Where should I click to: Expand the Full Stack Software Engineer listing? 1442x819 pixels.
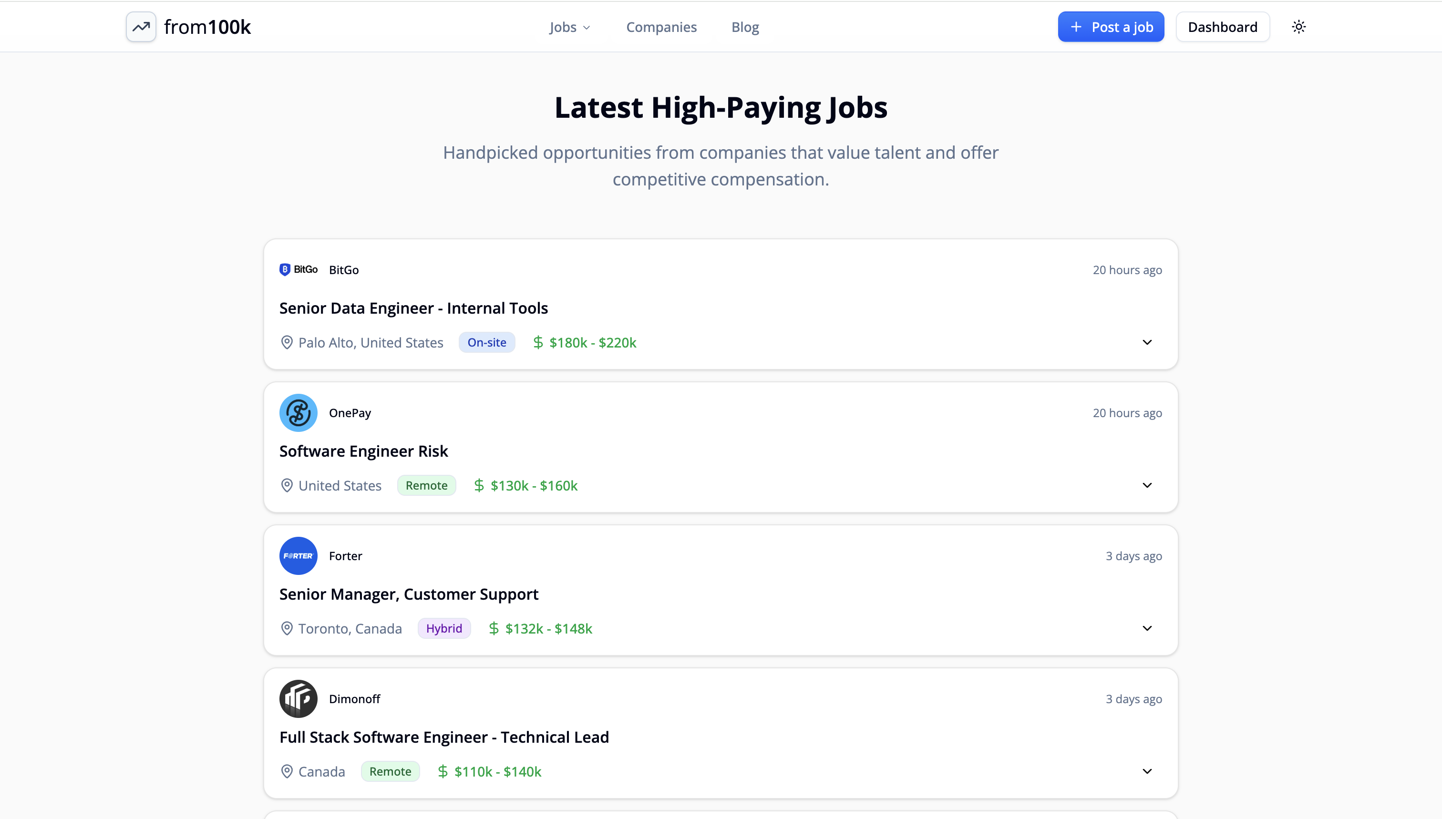pos(1147,771)
